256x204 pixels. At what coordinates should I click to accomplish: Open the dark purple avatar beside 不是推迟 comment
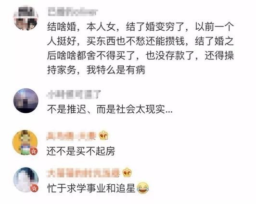pyautogui.click(x=26, y=101)
